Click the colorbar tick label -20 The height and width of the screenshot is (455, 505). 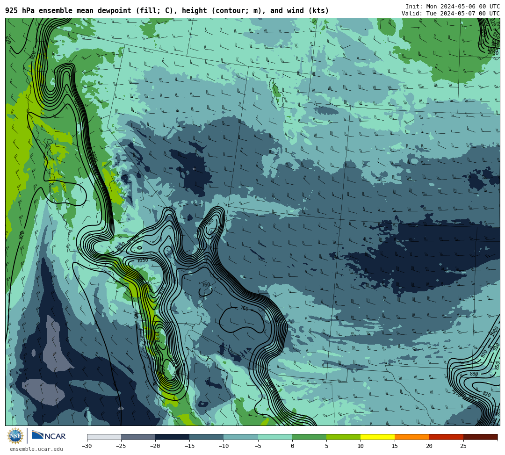(x=155, y=446)
